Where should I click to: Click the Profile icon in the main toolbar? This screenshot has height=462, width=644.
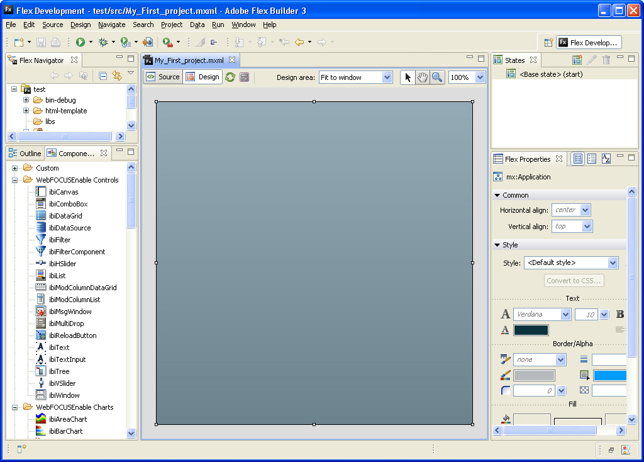click(125, 42)
